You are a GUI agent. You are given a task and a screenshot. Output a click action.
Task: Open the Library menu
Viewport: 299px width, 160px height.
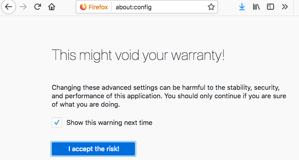tap(256, 7)
